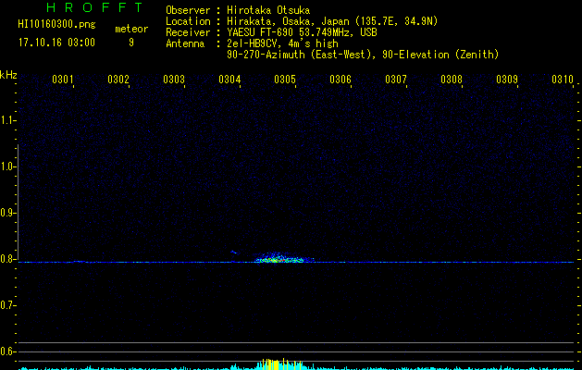Click the HROFFT title text
The image size is (582, 370).
tap(94, 7)
